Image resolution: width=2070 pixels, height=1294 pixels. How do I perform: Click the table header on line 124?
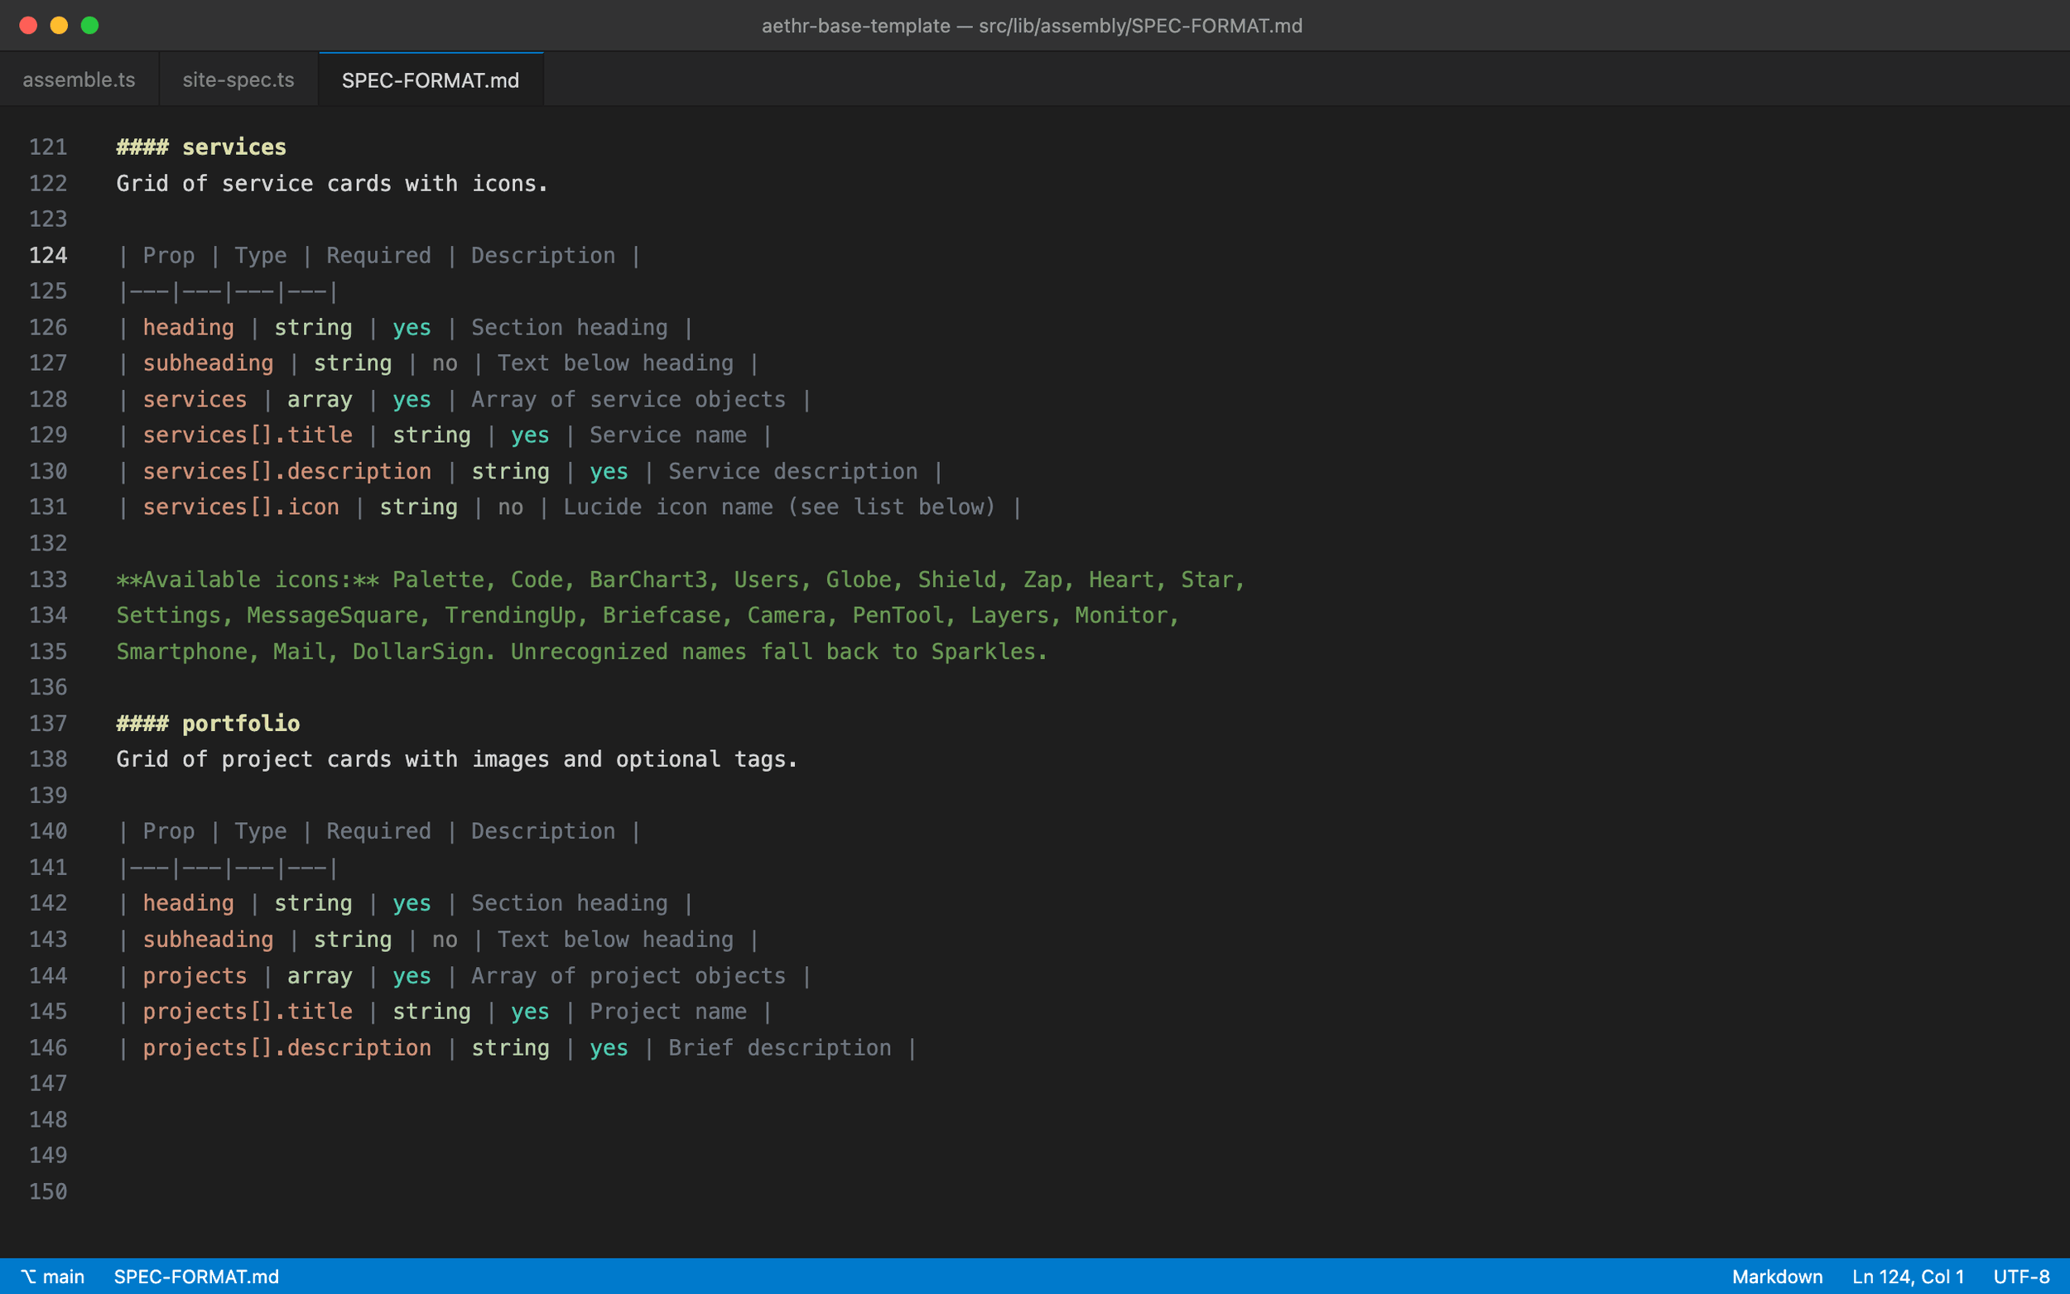point(379,255)
